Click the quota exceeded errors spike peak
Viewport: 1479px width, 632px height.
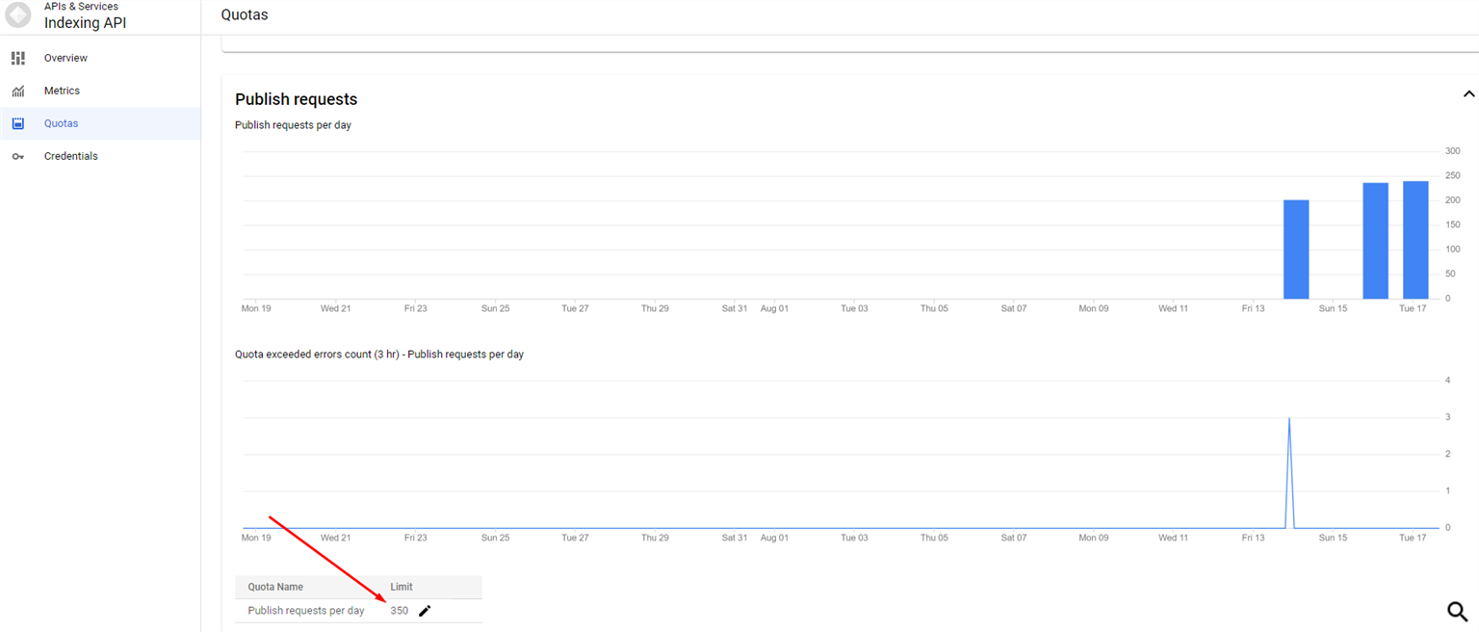point(1288,419)
